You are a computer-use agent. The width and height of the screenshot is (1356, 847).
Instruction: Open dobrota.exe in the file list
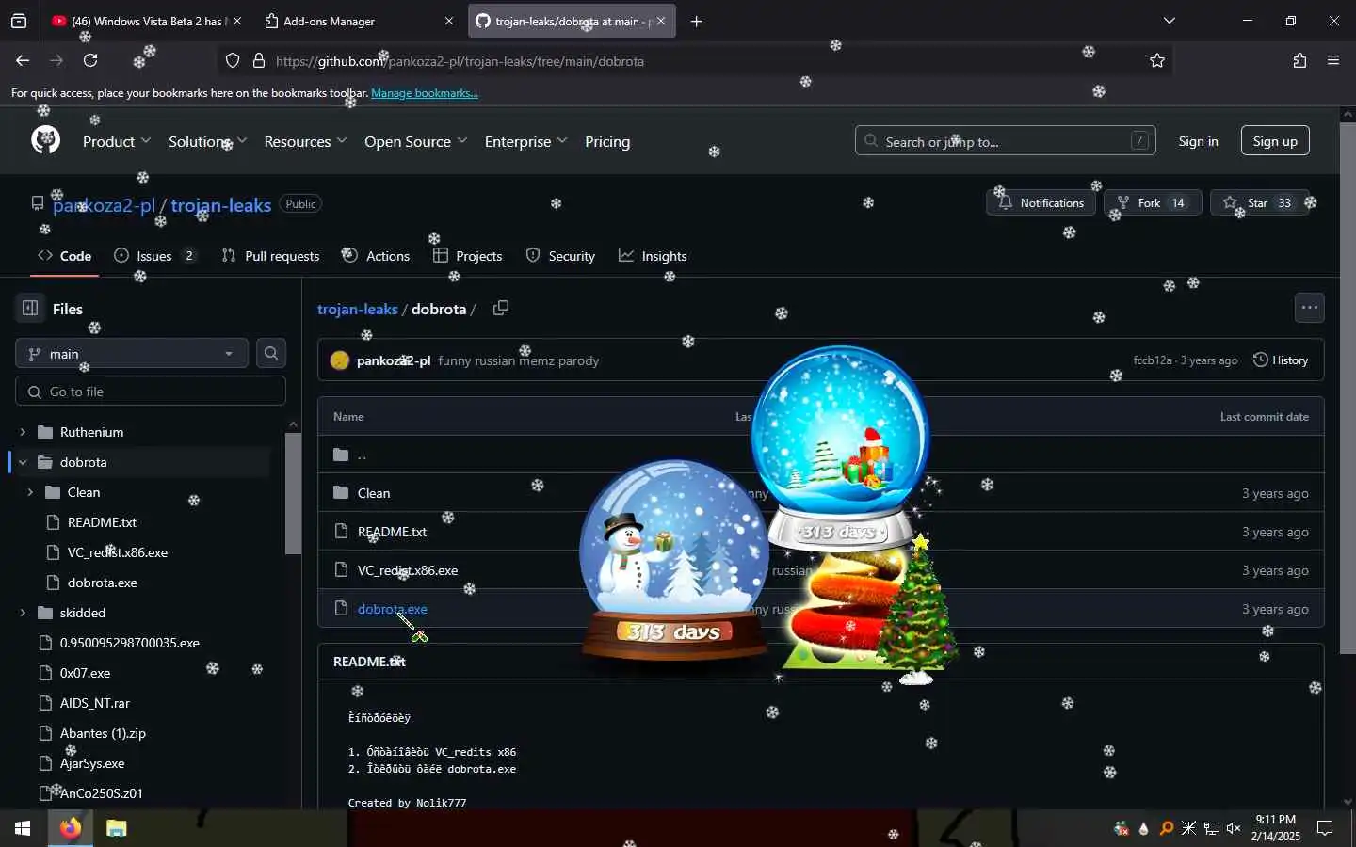(x=393, y=609)
